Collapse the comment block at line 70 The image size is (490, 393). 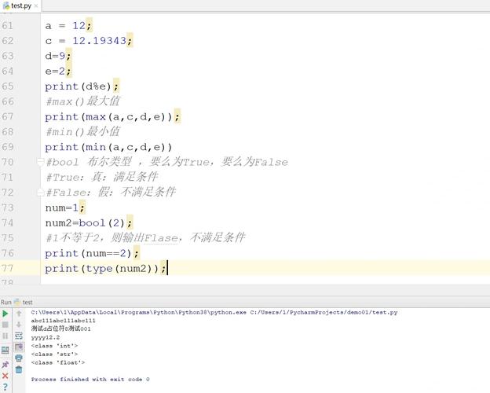pos(40,162)
